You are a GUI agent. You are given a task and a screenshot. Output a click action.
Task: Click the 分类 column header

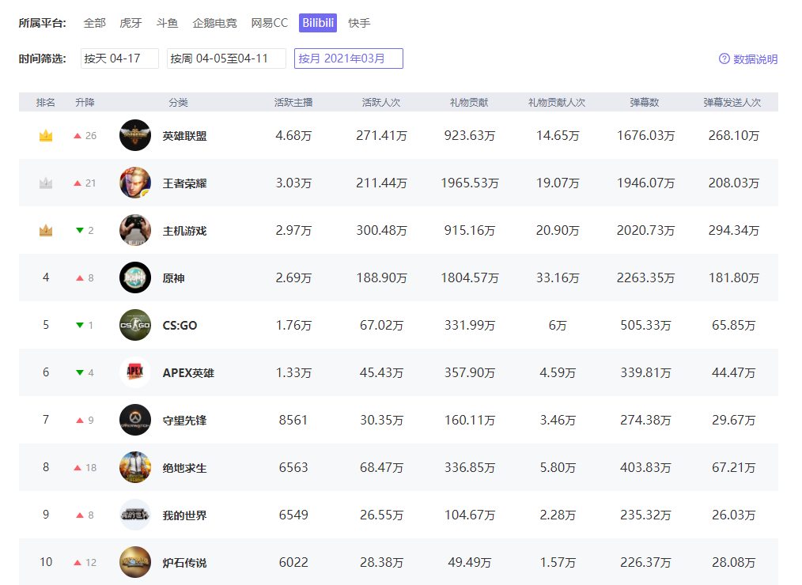(179, 102)
